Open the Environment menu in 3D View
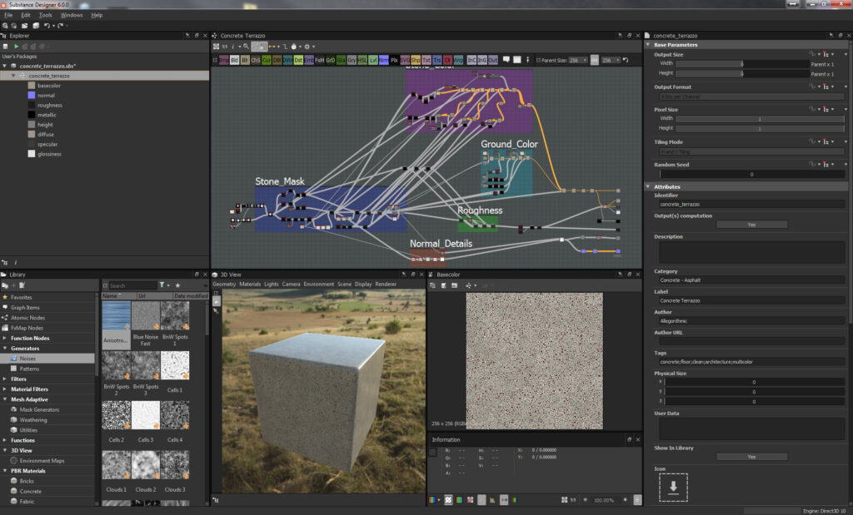Image resolution: width=853 pixels, height=515 pixels. [x=319, y=284]
